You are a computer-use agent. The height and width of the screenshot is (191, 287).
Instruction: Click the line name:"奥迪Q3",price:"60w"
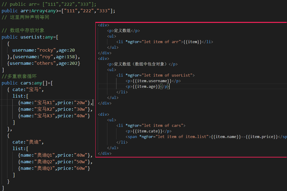[54, 168]
